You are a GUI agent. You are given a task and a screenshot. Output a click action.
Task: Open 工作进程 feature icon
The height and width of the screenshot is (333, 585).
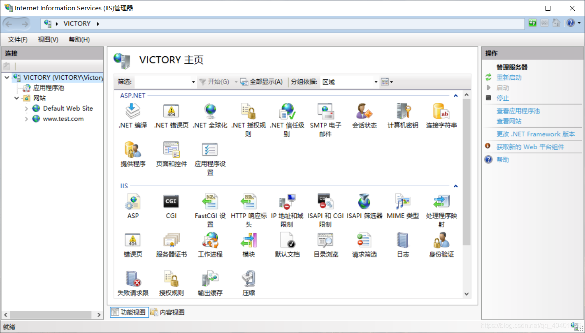click(210, 240)
